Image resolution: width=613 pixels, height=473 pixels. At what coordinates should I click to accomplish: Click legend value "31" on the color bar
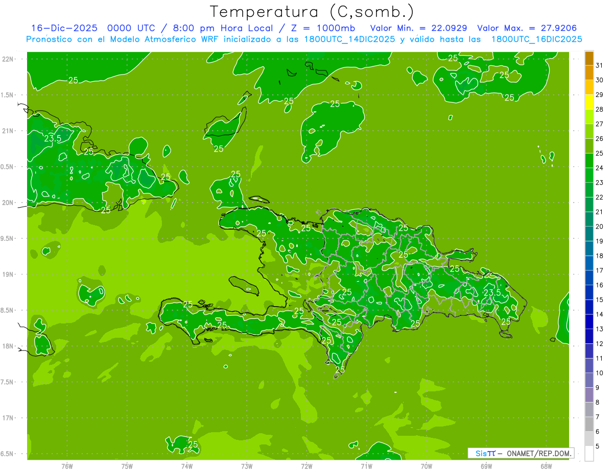coord(600,65)
